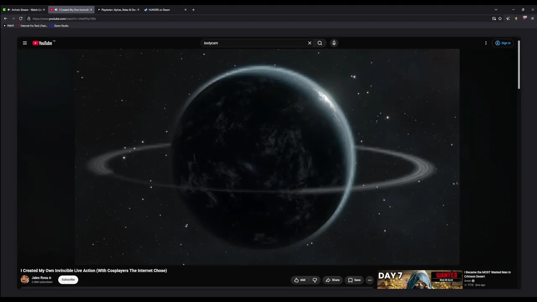Viewport: 537px width, 302px height.
Task: Click the YouTube page vertical scrollbar
Action: coord(519,65)
